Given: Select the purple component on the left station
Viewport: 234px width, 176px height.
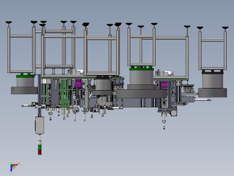Looking at the screenshot, I should (x=78, y=83).
